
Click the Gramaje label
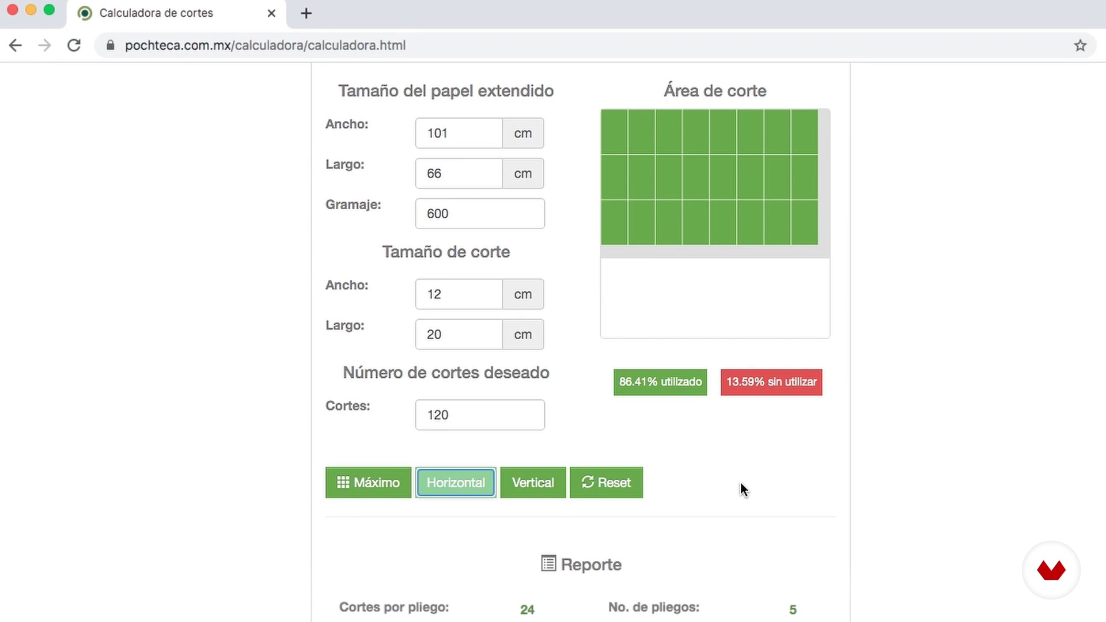pyautogui.click(x=353, y=205)
